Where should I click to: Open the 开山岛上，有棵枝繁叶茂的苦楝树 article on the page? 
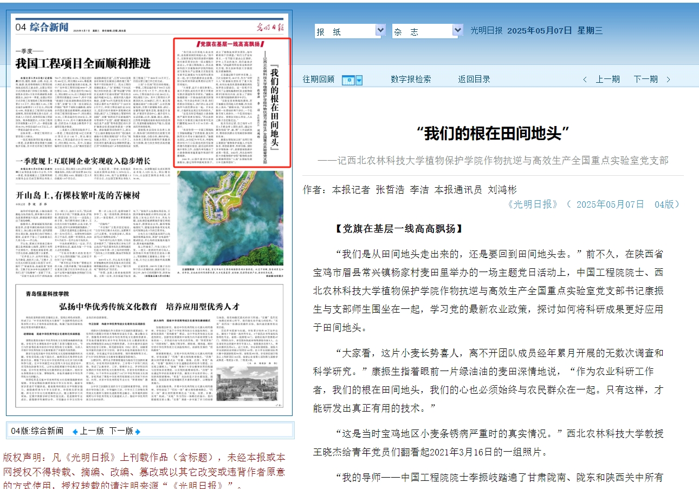click(78, 195)
